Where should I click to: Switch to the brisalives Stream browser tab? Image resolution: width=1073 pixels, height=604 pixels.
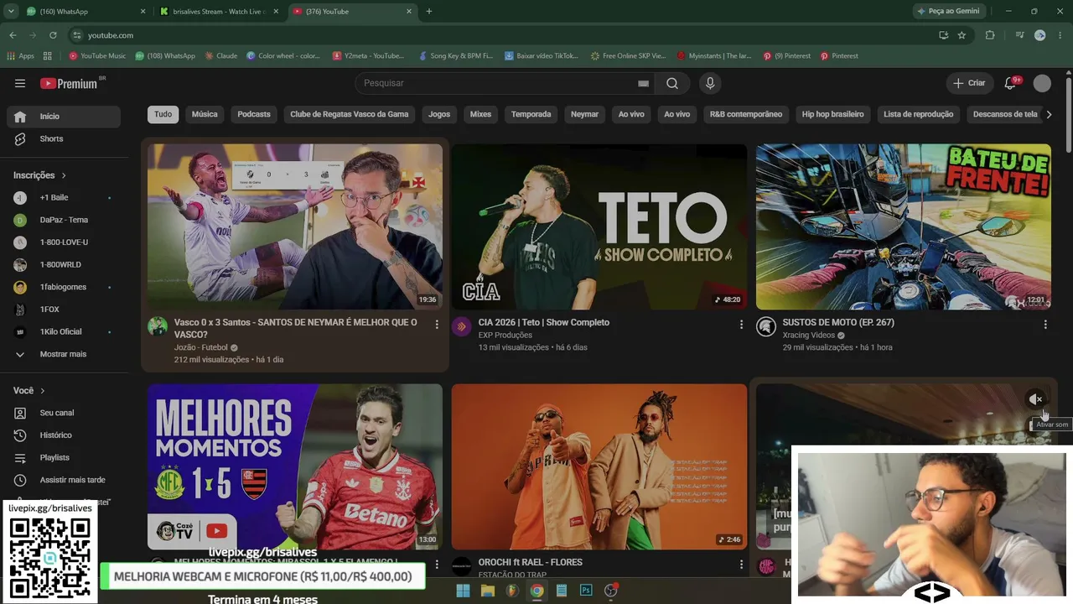tap(219, 12)
